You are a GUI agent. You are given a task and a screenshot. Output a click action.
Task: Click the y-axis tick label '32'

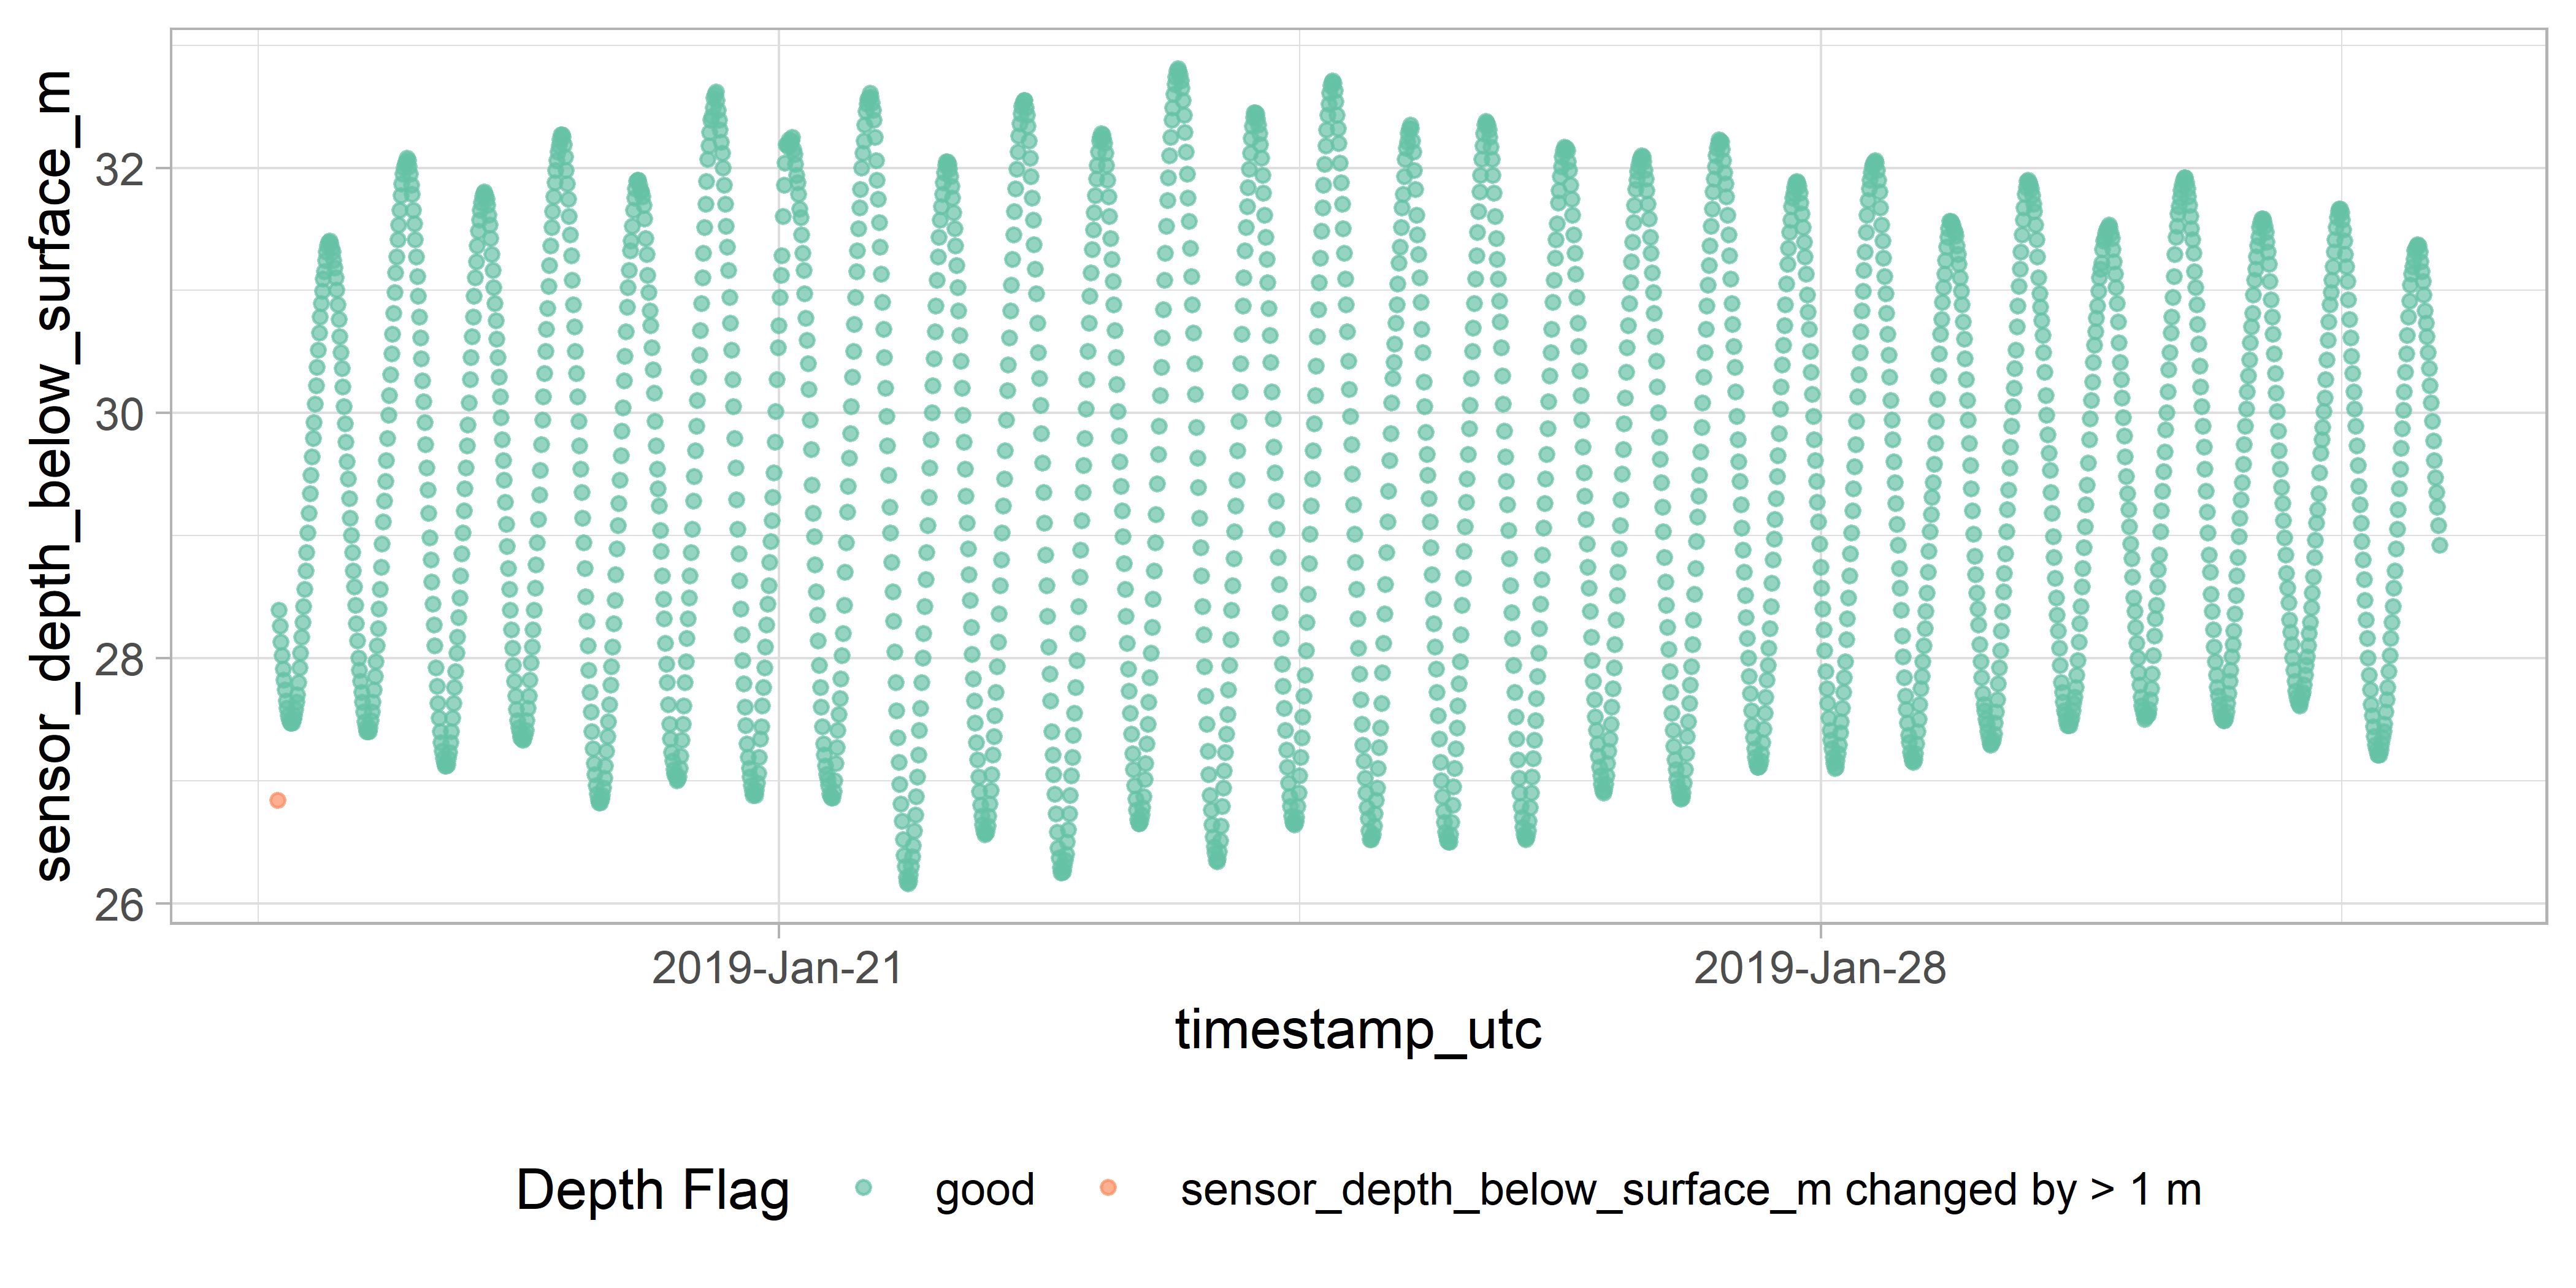tap(120, 169)
